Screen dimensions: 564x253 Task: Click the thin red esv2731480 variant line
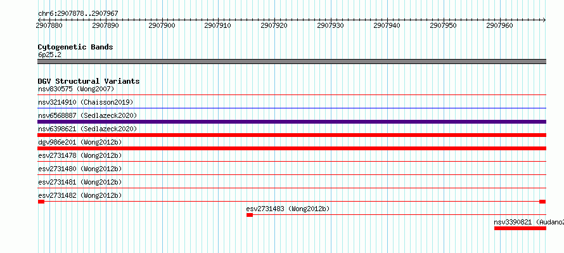pos(292,175)
